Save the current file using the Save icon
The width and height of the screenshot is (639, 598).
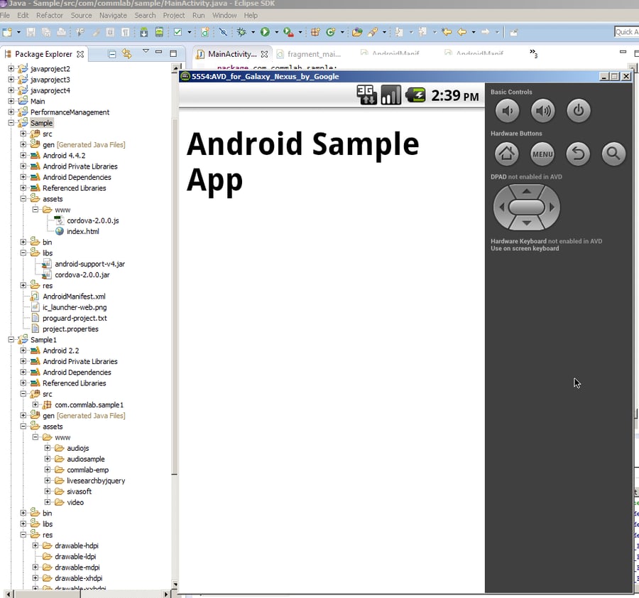[x=32, y=32]
